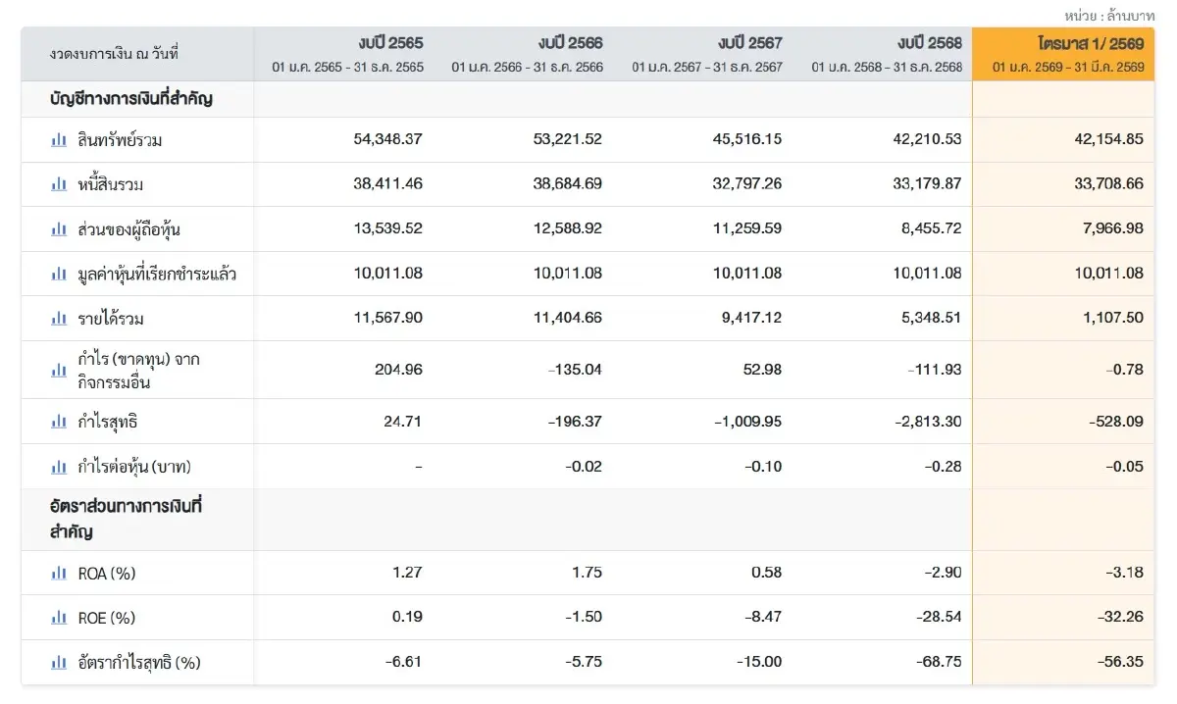Viewport: 1177px width, 704px height.
Task: Click chart icon beside ส่วนของผู้ถือหุ้น
Action: tap(59, 229)
